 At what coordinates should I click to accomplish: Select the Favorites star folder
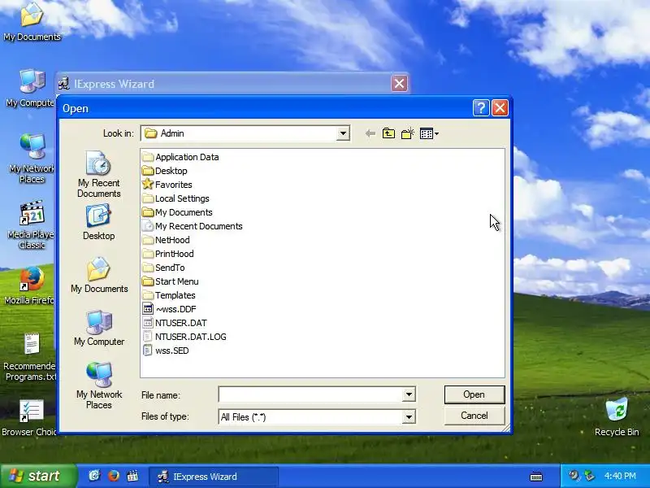tap(167, 185)
